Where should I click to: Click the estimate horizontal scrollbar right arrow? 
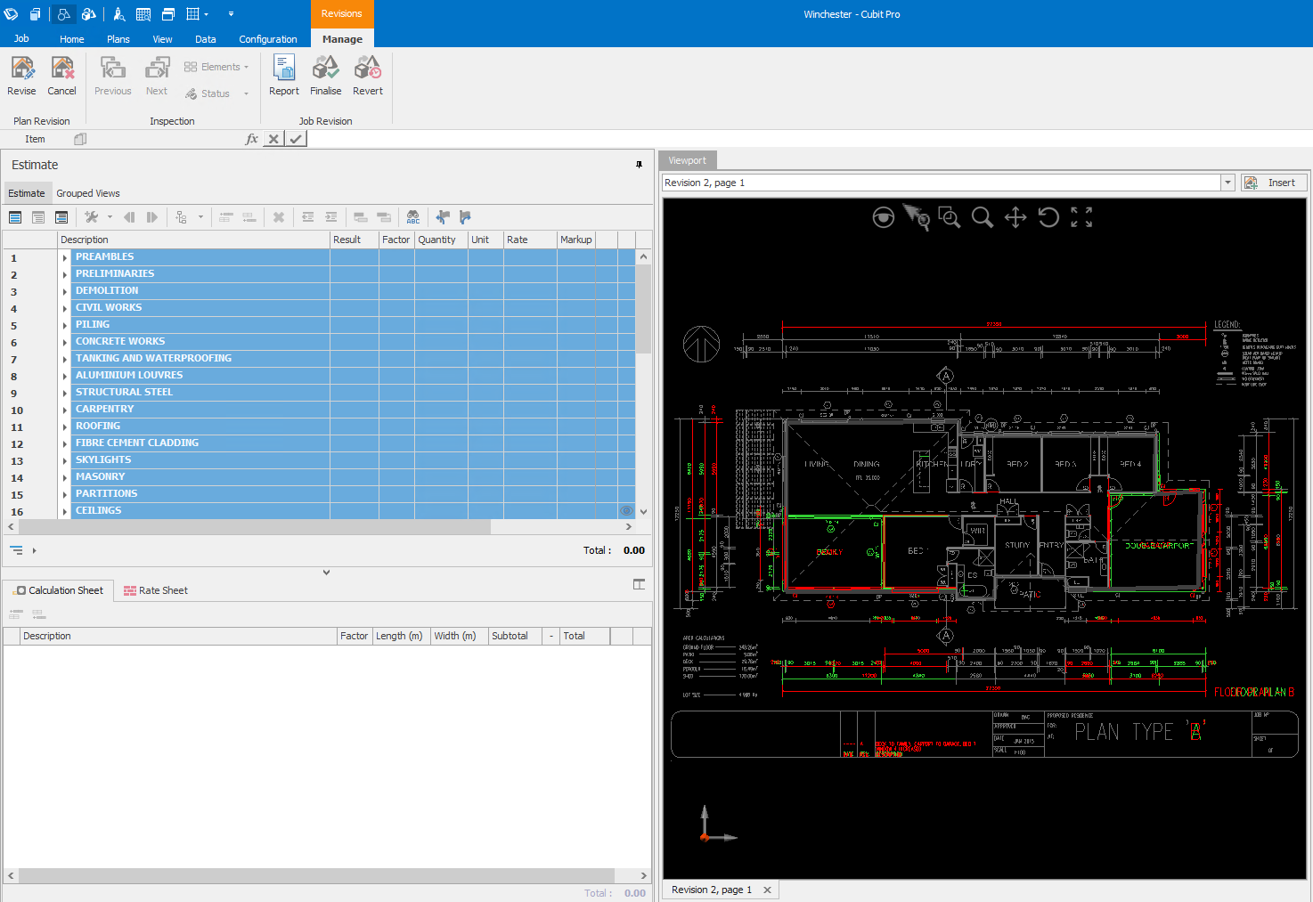[x=628, y=527]
